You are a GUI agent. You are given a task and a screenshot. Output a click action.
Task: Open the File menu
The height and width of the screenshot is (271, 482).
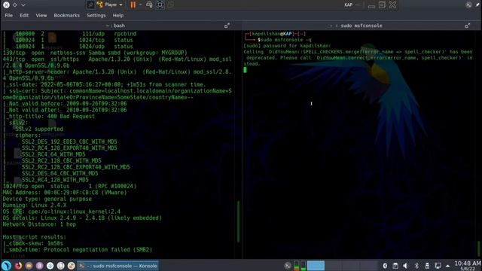click(8, 15)
